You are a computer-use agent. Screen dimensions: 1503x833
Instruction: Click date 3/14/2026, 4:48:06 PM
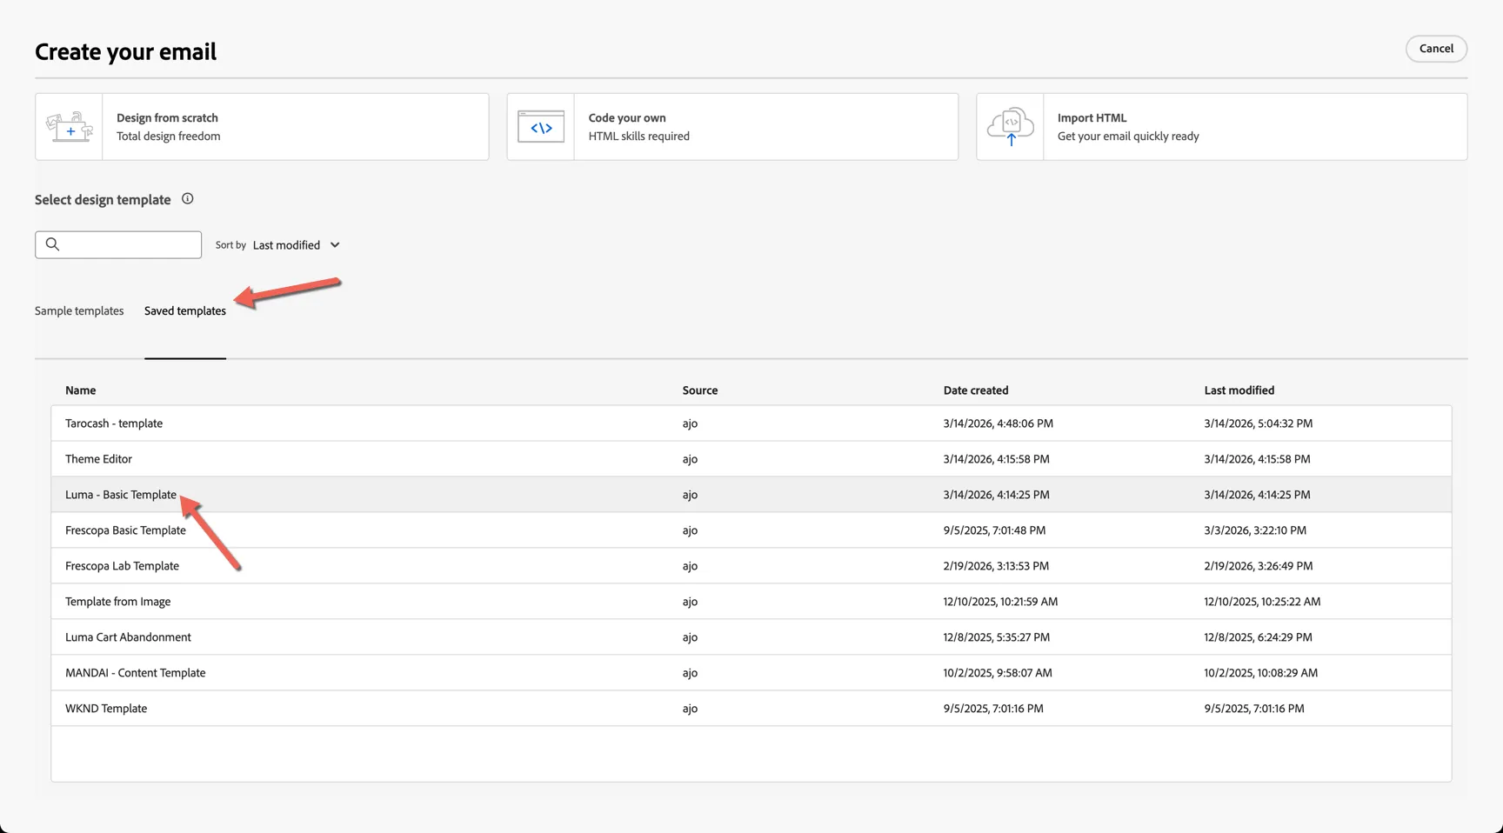point(999,423)
